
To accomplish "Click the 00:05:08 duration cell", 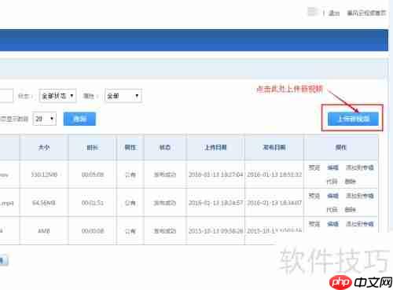I will [93, 174].
